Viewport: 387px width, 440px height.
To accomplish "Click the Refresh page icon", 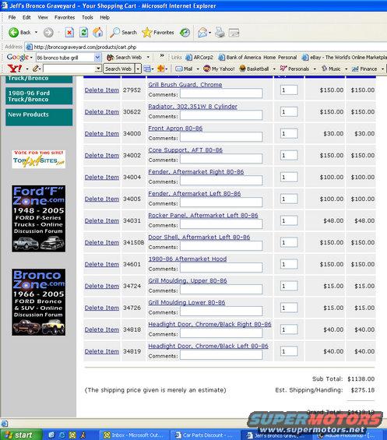I will coord(83,33).
